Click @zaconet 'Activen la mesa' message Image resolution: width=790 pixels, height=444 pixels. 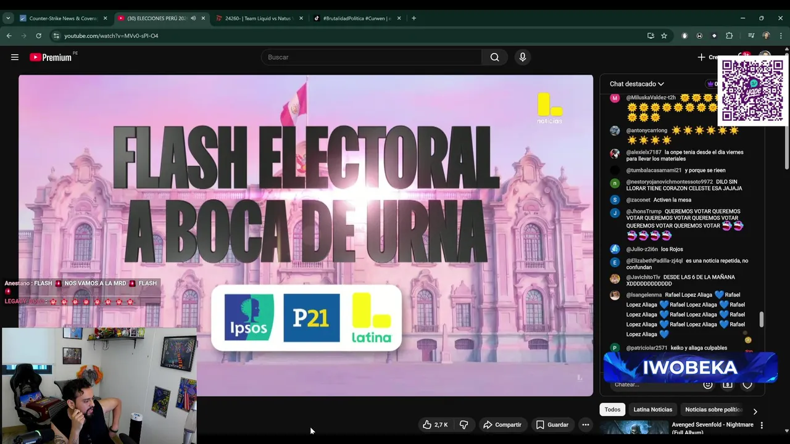(659, 200)
